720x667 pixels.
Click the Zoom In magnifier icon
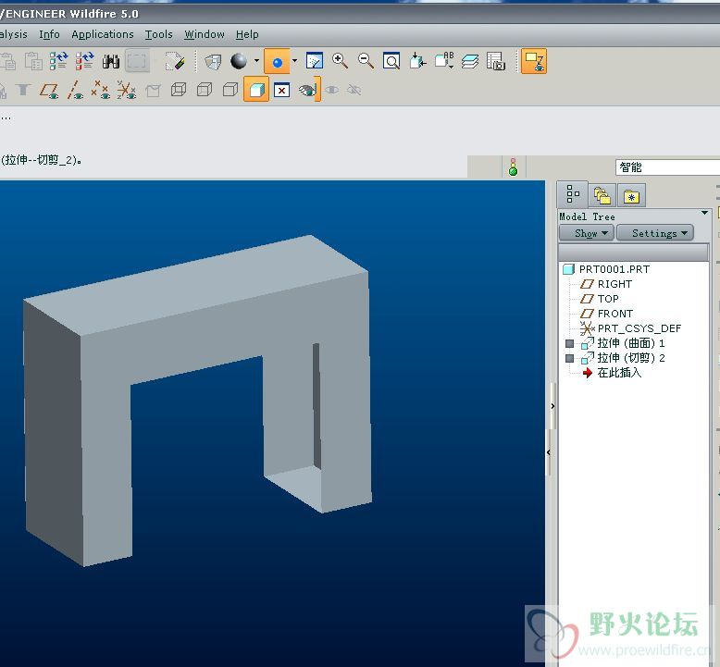pos(340,61)
